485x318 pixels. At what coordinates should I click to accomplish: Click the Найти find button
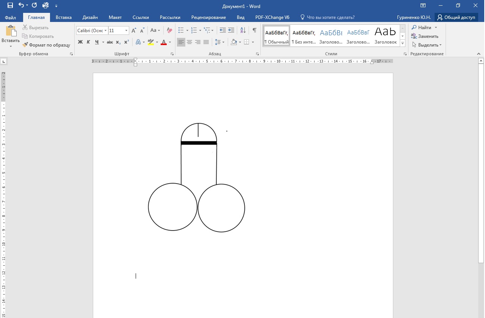coord(422,28)
